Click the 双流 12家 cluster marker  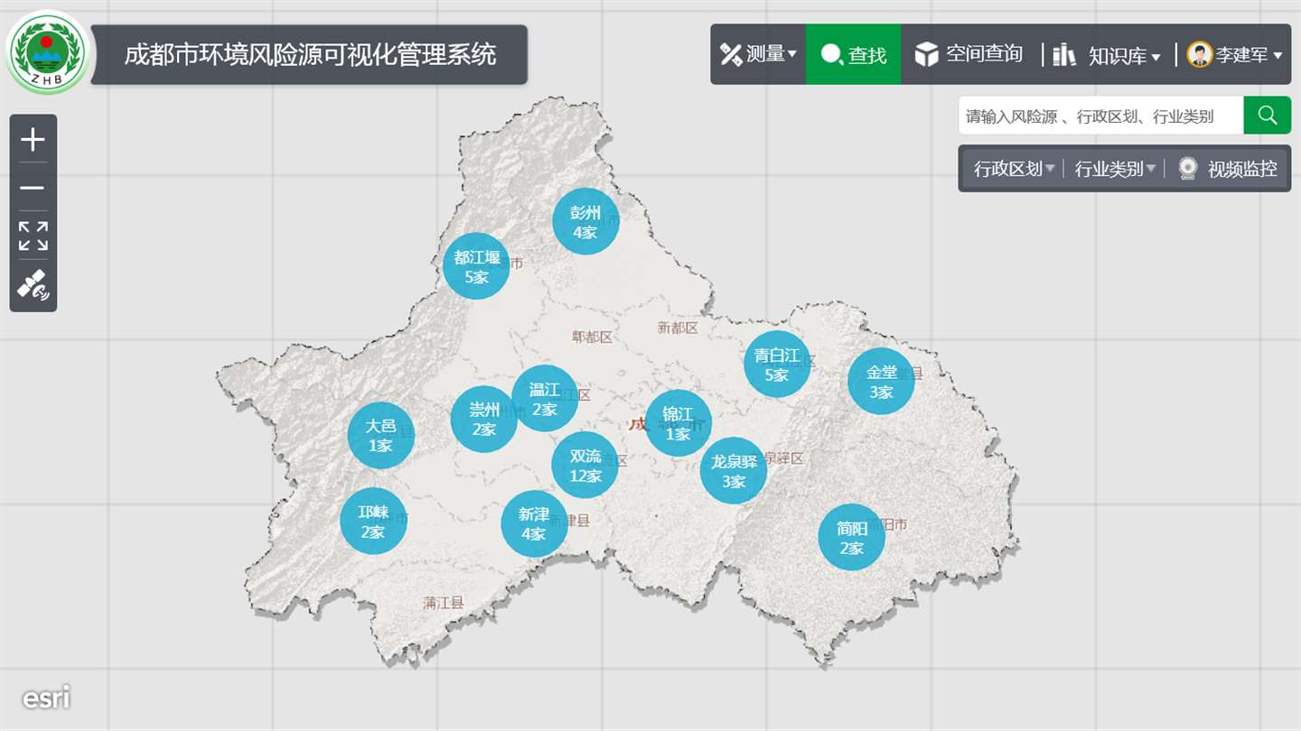[x=585, y=465]
